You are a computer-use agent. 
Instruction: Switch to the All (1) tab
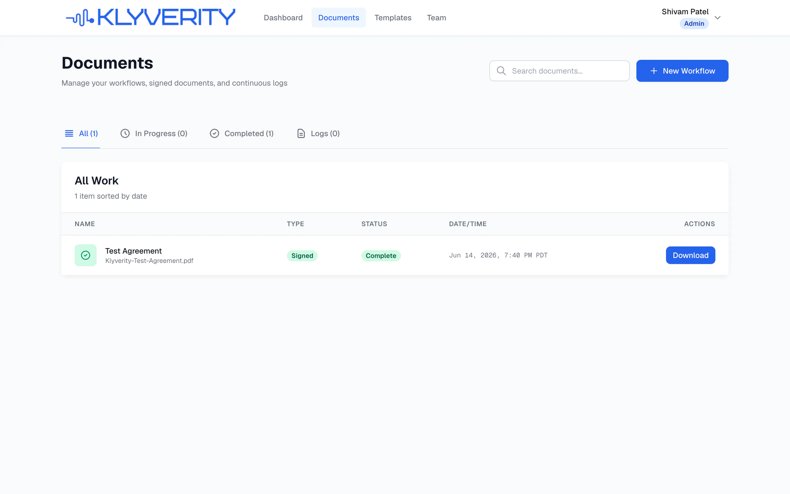[81, 134]
